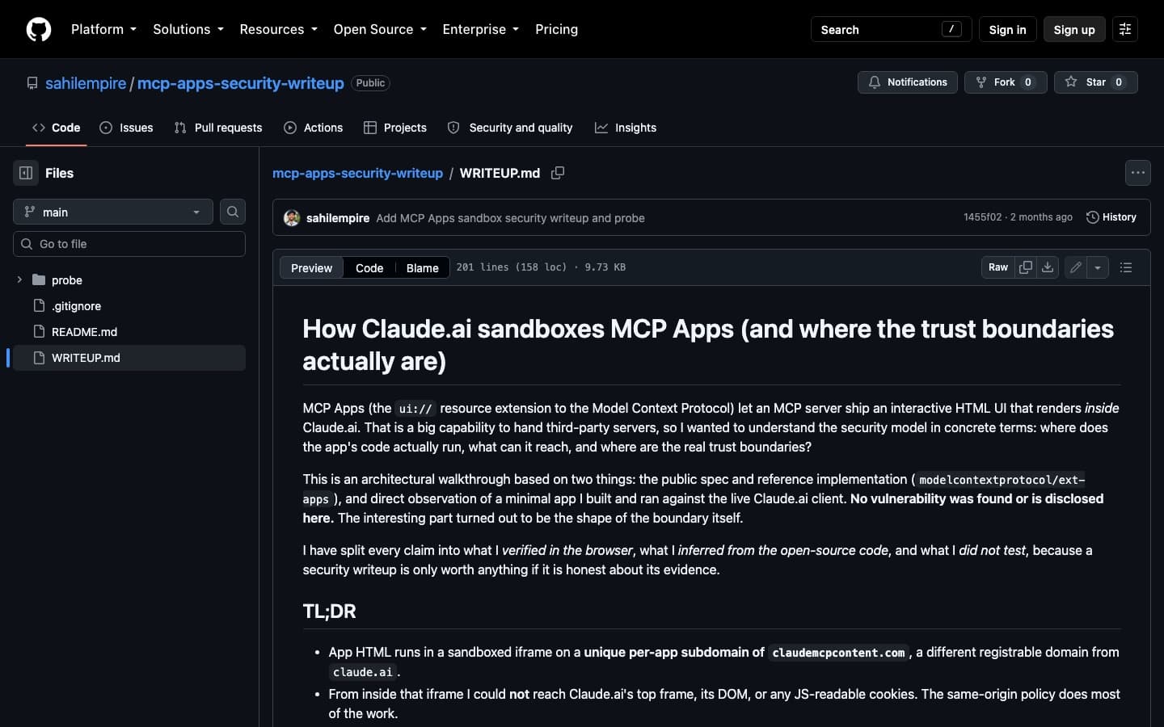
Task: Expand the Open Source dropdown
Action: [x=380, y=29]
